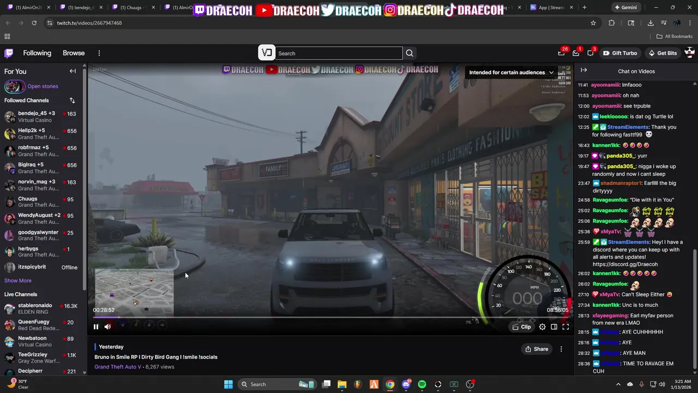
Task: Open Discord from the taskbar
Action: 406,384
